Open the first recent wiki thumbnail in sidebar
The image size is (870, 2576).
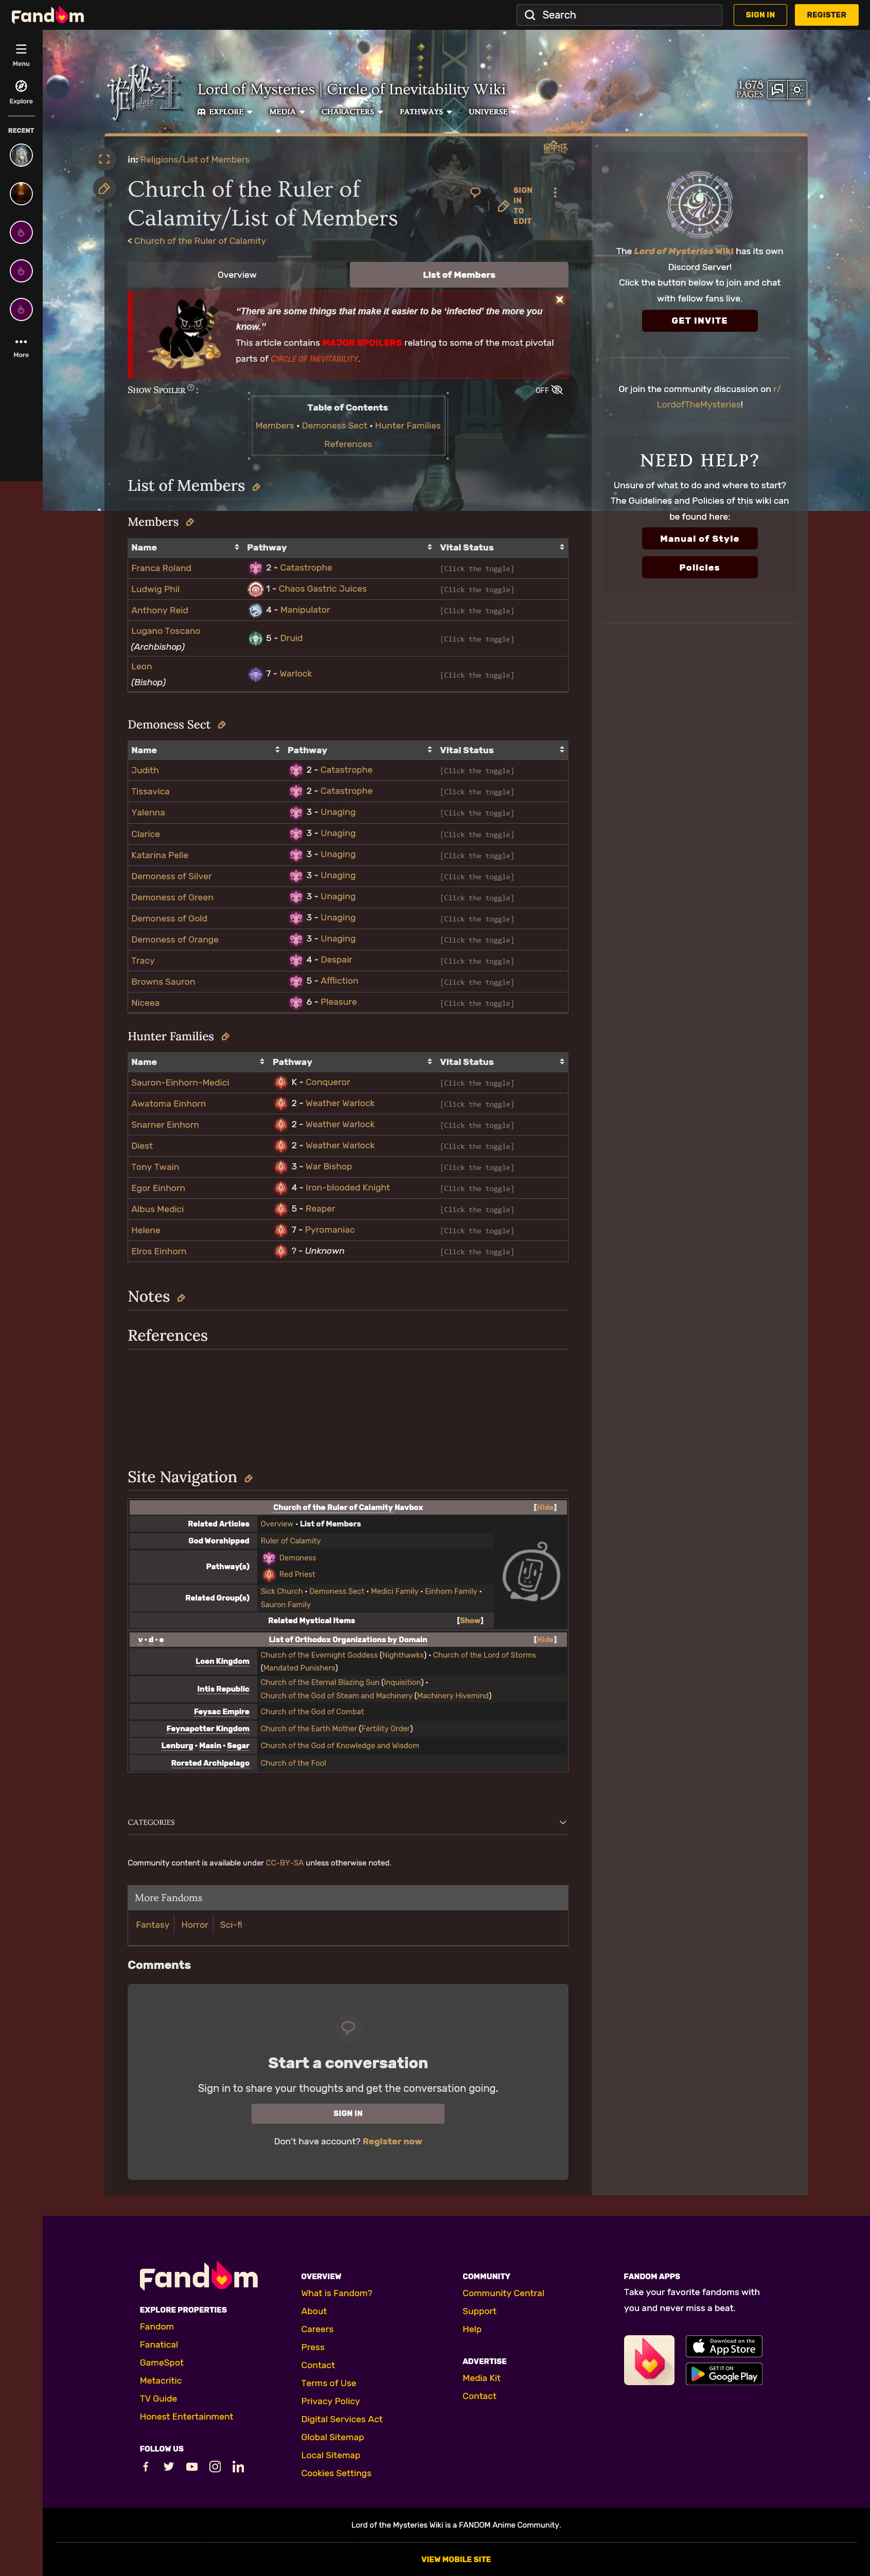21,155
